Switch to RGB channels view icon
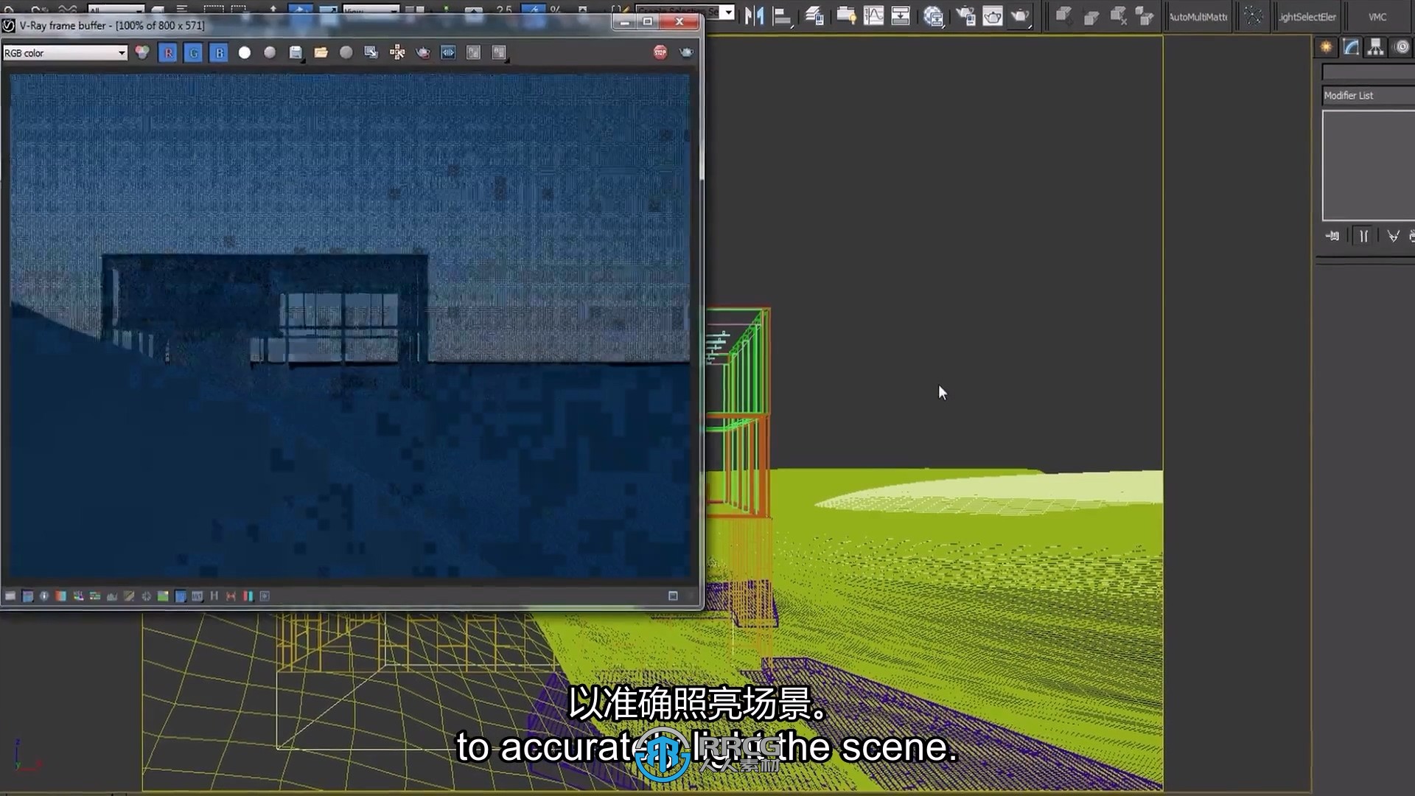 tap(142, 52)
